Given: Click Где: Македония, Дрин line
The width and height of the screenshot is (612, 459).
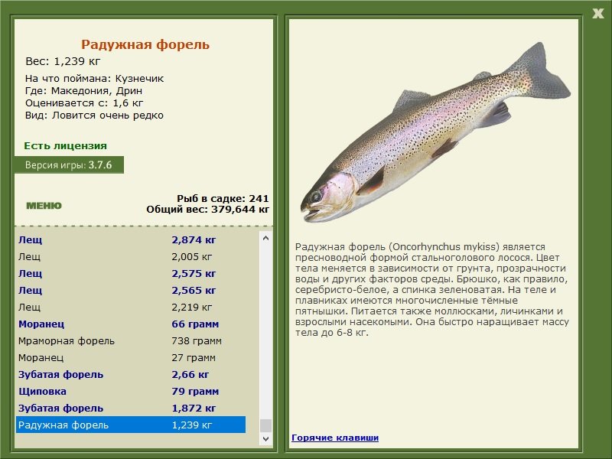Looking at the screenshot, I should point(83,91).
